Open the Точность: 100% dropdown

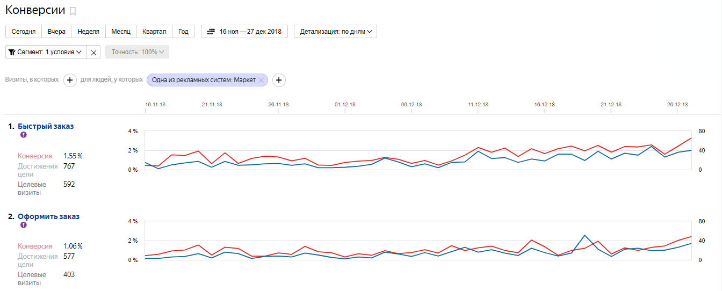(138, 52)
